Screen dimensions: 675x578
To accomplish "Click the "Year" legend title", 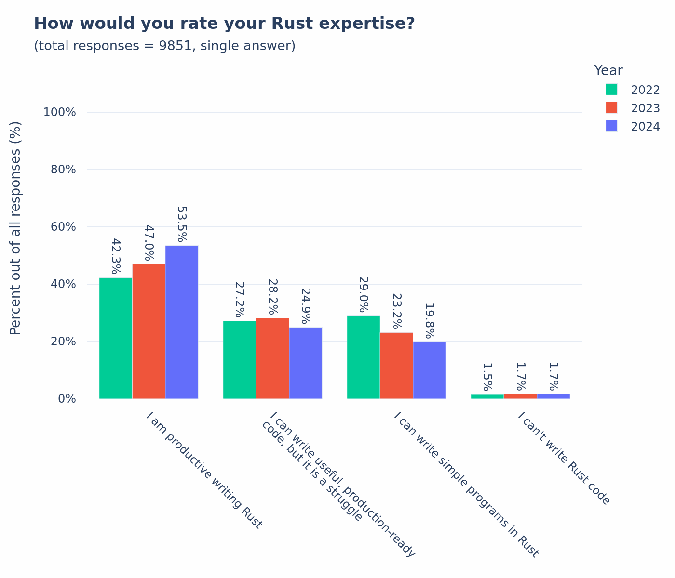I will pyautogui.click(x=608, y=71).
